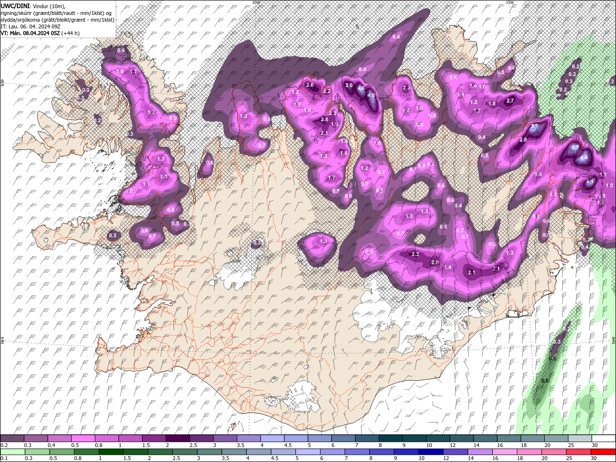Screen dimensions: 616x462
Task: Pick the lightest green 0.1 swatch in rain scale
Action: click(13, 452)
